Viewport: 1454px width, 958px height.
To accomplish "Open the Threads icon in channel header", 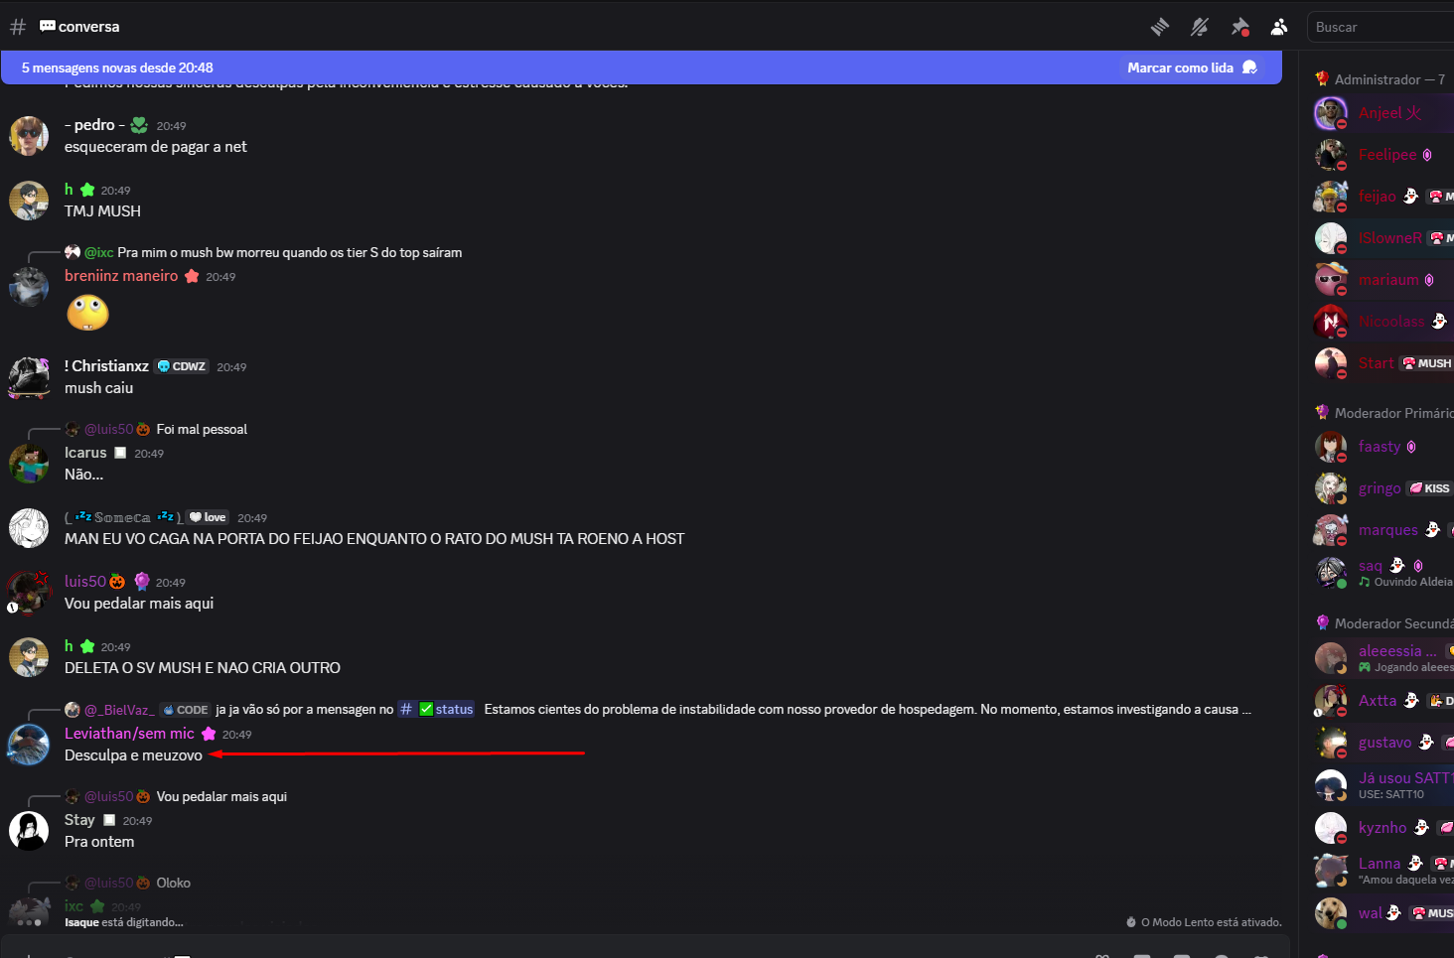I will click(1159, 27).
